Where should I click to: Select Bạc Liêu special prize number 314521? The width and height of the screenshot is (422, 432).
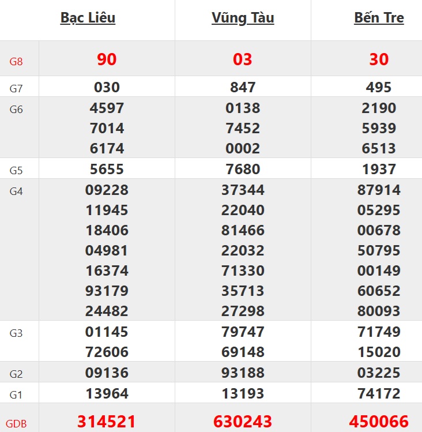(x=107, y=422)
